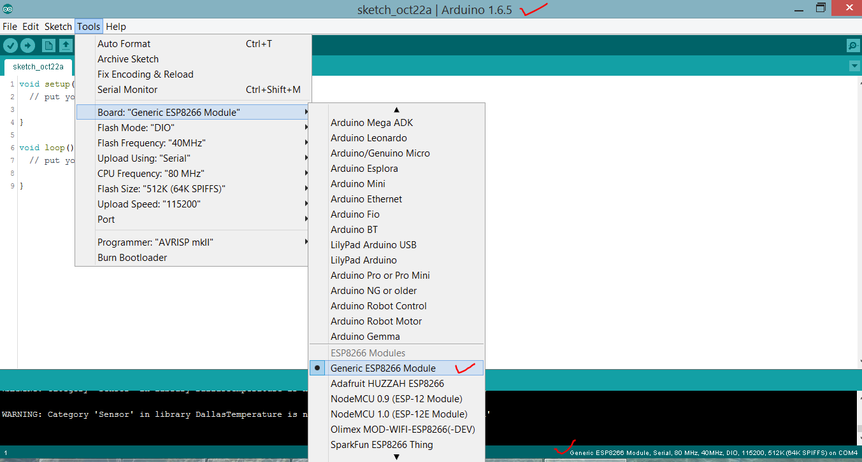Select Arduino Mini board
This screenshot has width=862, height=462.
(397, 184)
